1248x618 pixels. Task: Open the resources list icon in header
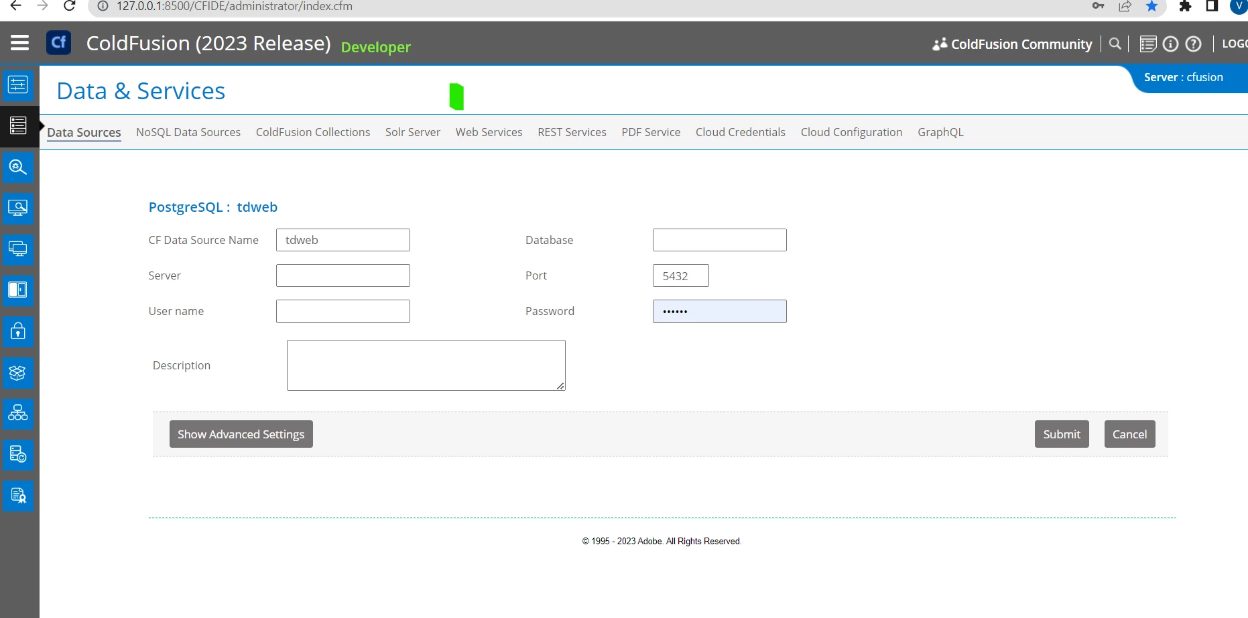[x=1148, y=44]
